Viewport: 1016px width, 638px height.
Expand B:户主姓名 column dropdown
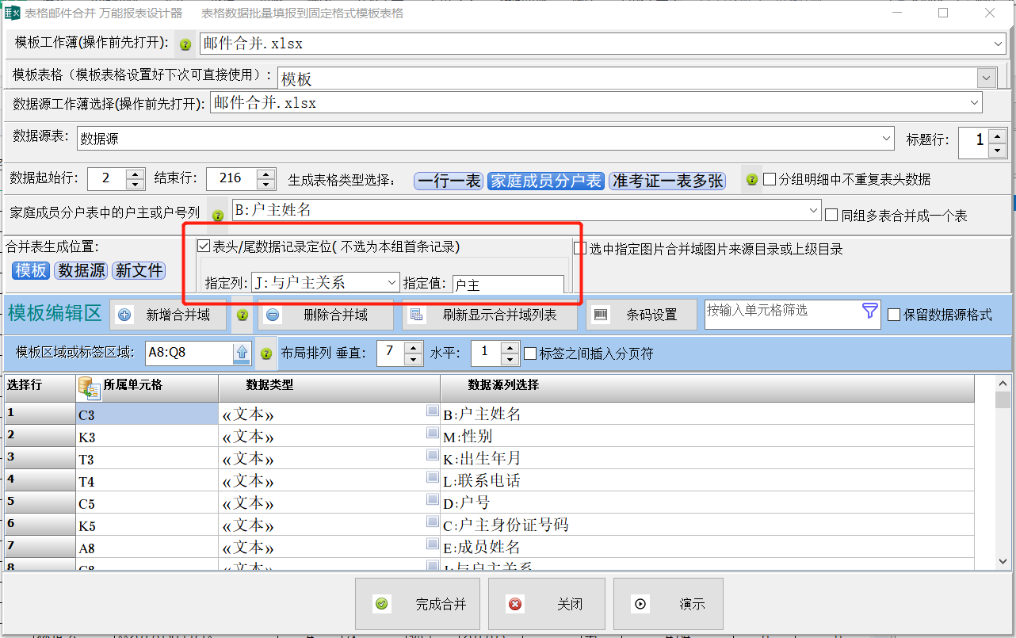pos(815,210)
